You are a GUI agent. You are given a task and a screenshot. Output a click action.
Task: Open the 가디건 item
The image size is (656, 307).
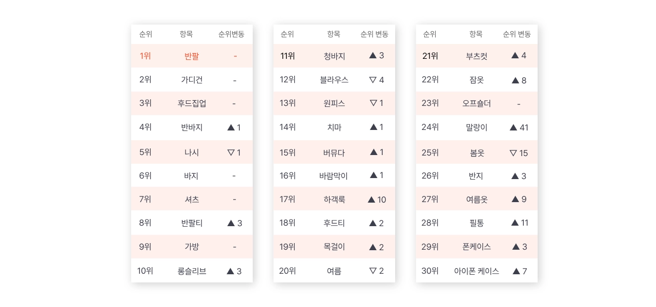pyautogui.click(x=192, y=80)
